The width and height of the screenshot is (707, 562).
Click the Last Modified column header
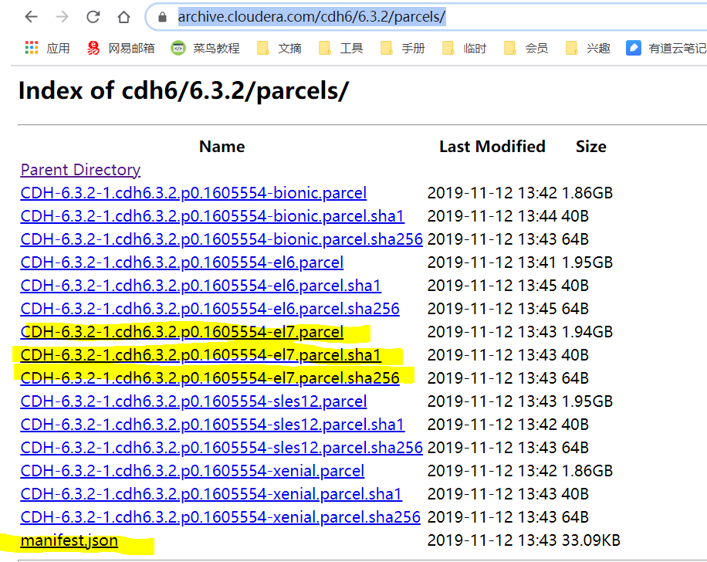click(492, 147)
